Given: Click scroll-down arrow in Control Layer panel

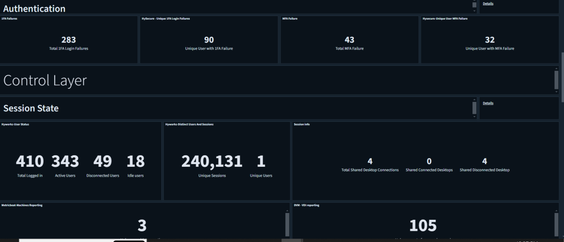Looking at the screenshot, I should coord(556,92).
